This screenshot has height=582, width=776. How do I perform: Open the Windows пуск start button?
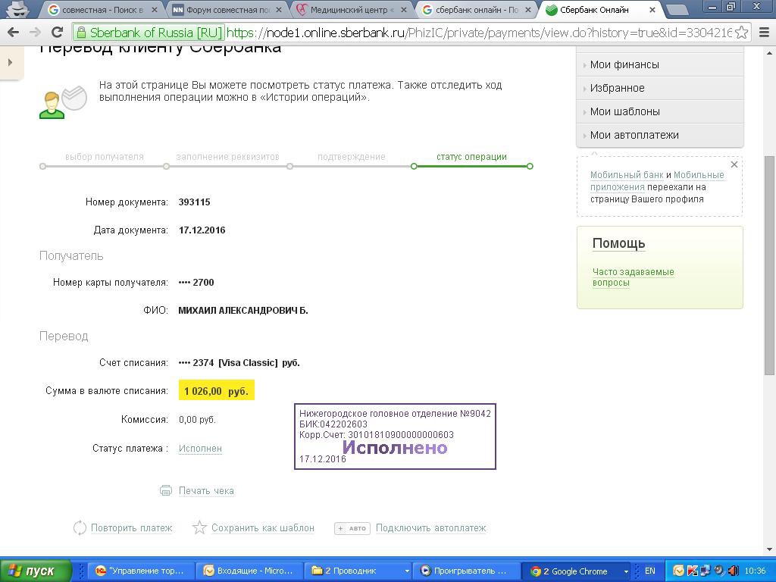point(36,571)
